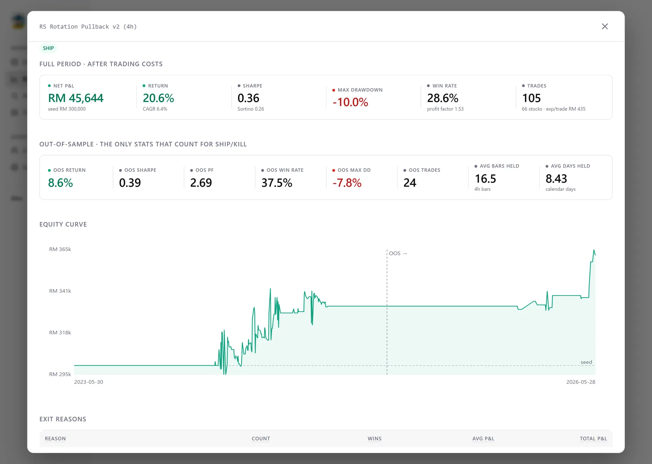The width and height of the screenshot is (652, 464).
Task: Click the '4h bars' subtext
Action: [x=482, y=189]
